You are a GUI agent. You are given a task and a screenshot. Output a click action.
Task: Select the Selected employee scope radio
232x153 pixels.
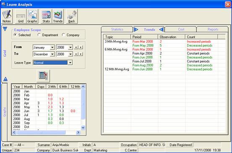[15, 35]
